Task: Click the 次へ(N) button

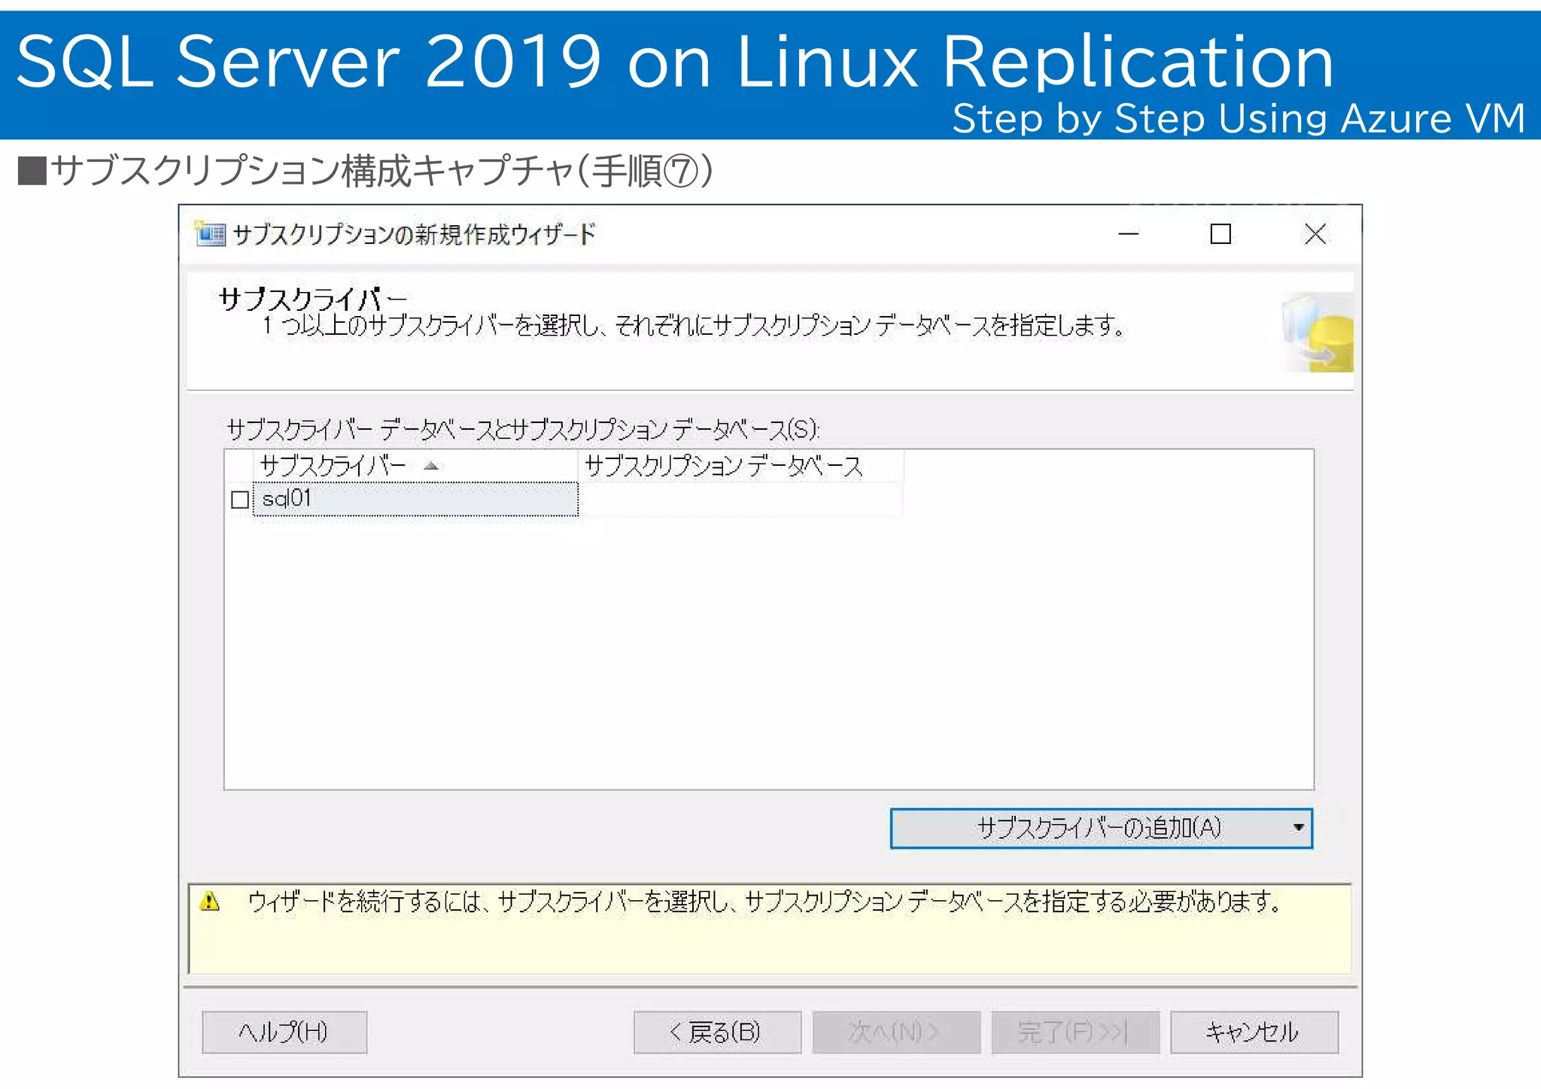Action: click(896, 1032)
